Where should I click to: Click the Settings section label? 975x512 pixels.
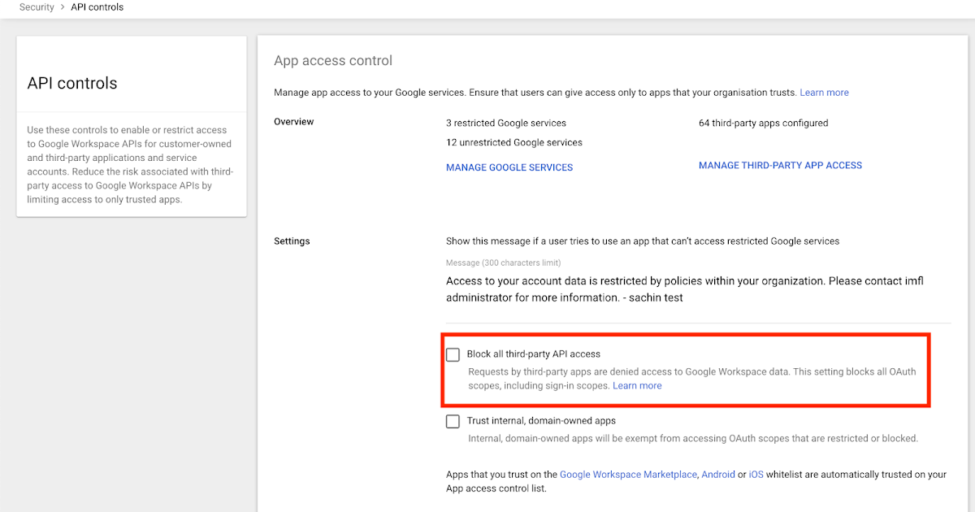(x=292, y=241)
